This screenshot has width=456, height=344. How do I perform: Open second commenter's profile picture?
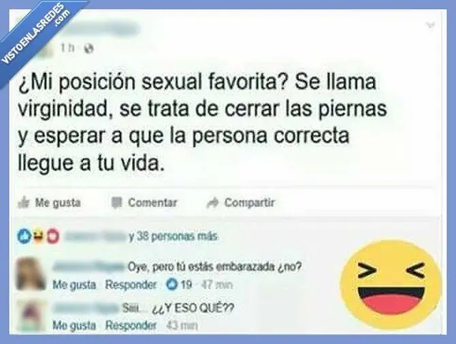pyautogui.click(x=31, y=316)
